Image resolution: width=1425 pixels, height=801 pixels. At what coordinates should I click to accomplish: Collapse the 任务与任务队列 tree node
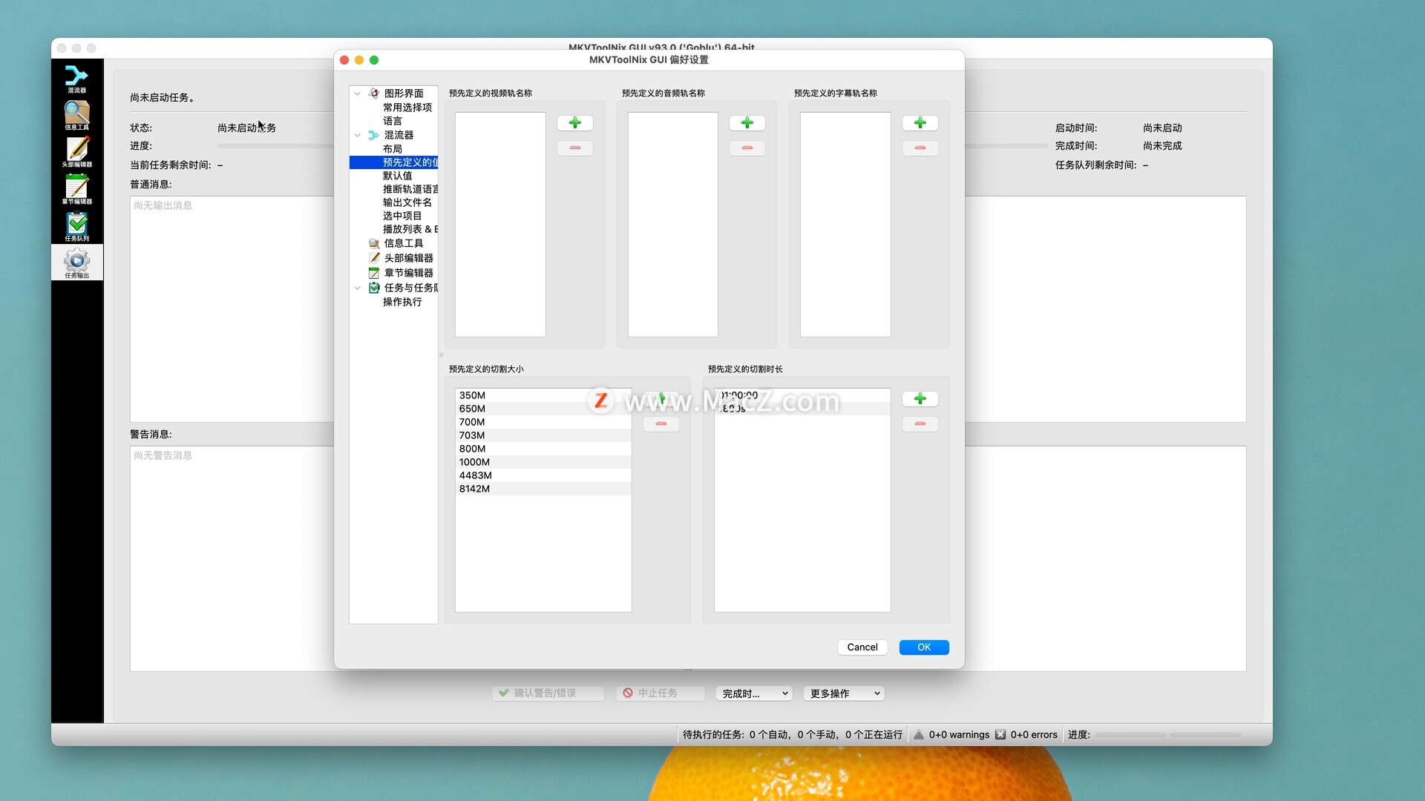tap(358, 288)
